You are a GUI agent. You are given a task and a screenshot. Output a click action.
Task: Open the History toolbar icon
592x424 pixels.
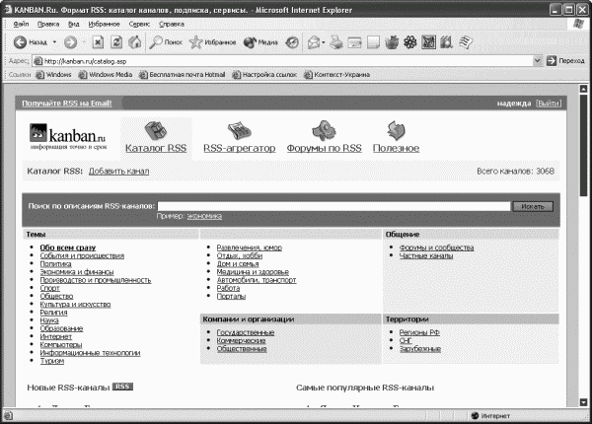coord(292,42)
